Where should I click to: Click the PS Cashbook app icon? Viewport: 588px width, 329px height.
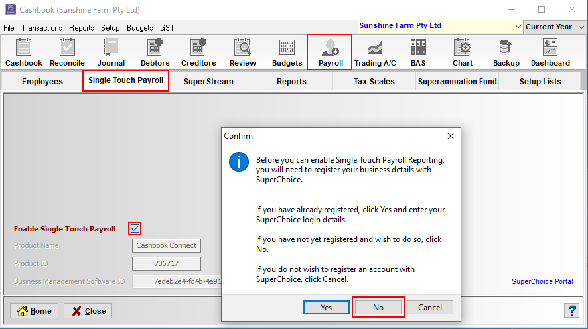(x=11, y=9)
